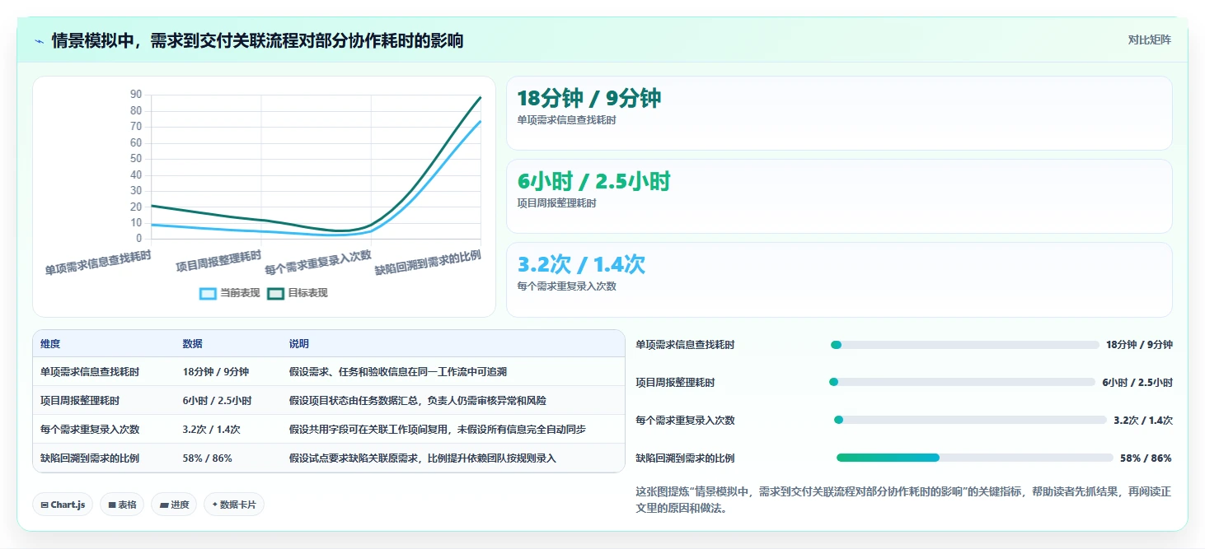Click the 缺陷回溯到需求的比例 label in the progress list
The image size is (1205, 549).
[x=685, y=458]
